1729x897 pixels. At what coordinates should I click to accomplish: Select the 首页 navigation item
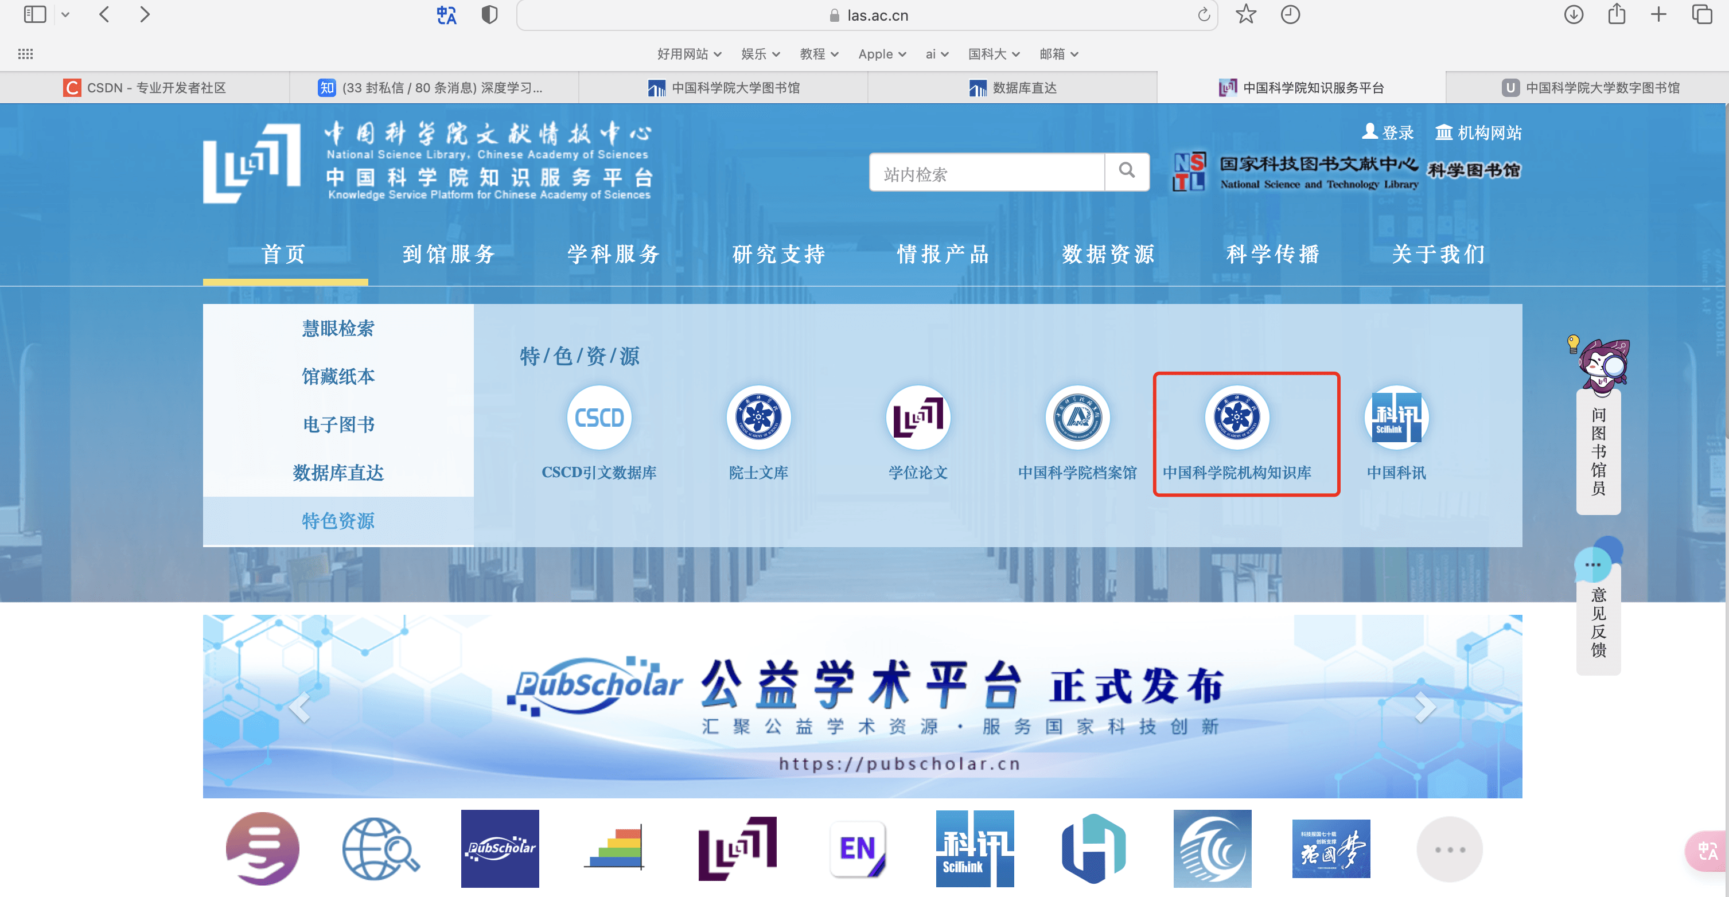click(285, 253)
